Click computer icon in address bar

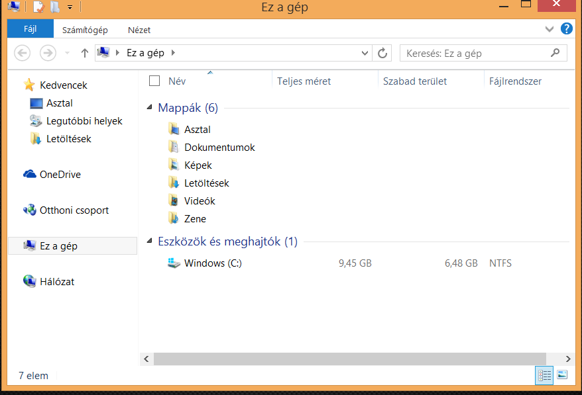[x=103, y=53]
